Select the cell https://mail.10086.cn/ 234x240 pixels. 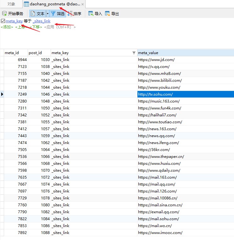(186, 198)
